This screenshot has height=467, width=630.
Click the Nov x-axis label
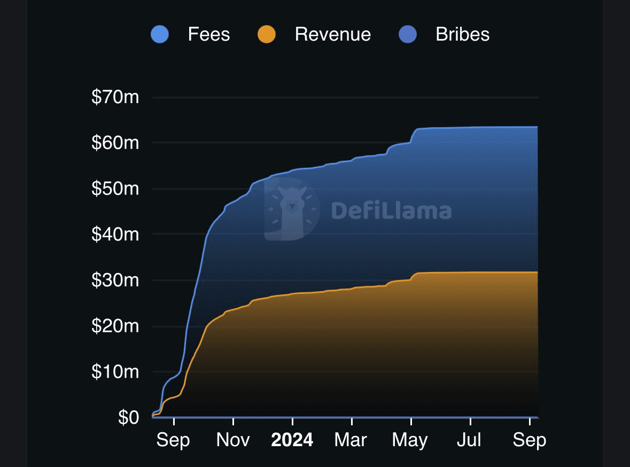[x=234, y=440]
